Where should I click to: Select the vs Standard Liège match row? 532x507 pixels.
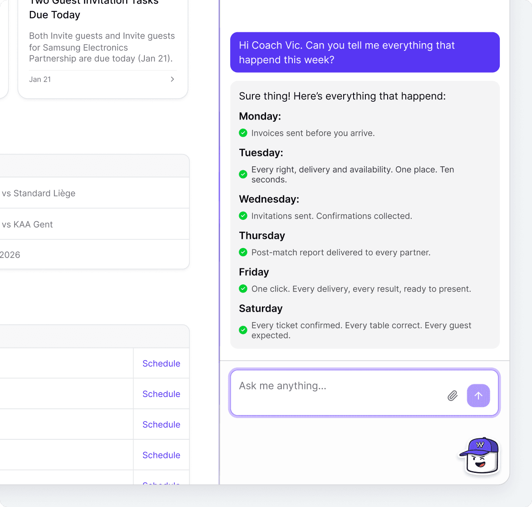pyautogui.click(x=68, y=193)
